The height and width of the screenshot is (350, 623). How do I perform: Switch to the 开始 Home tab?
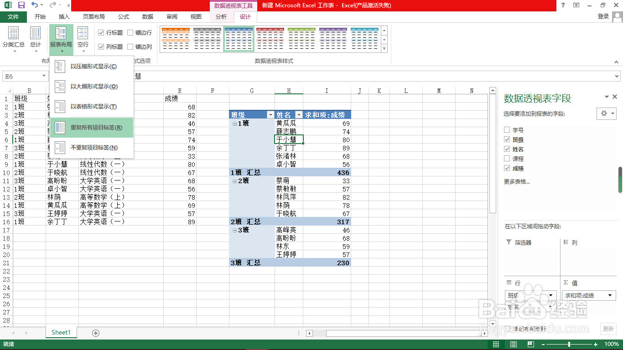pos(40,17)
